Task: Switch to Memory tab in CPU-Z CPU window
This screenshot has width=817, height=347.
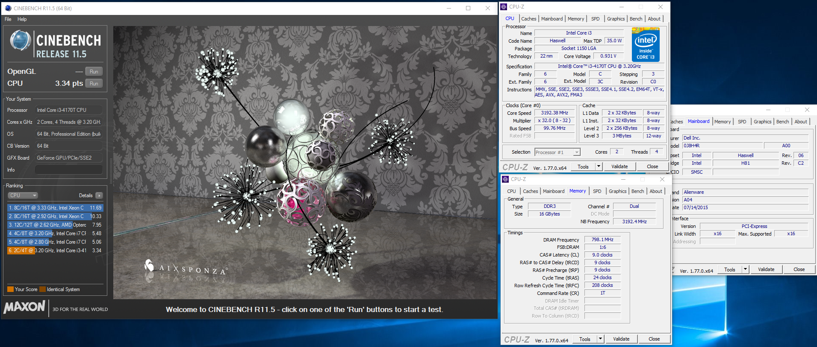Action: click(x=576, y=19)
